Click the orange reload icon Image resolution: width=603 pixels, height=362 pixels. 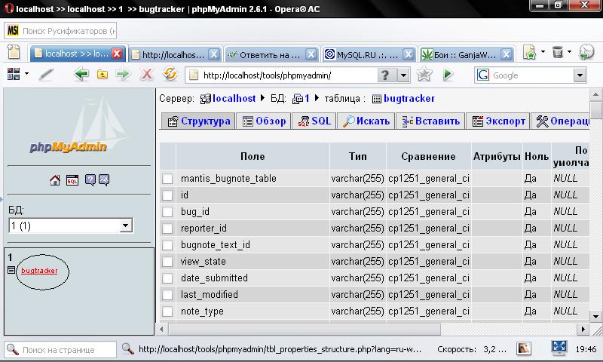[170, 73]
